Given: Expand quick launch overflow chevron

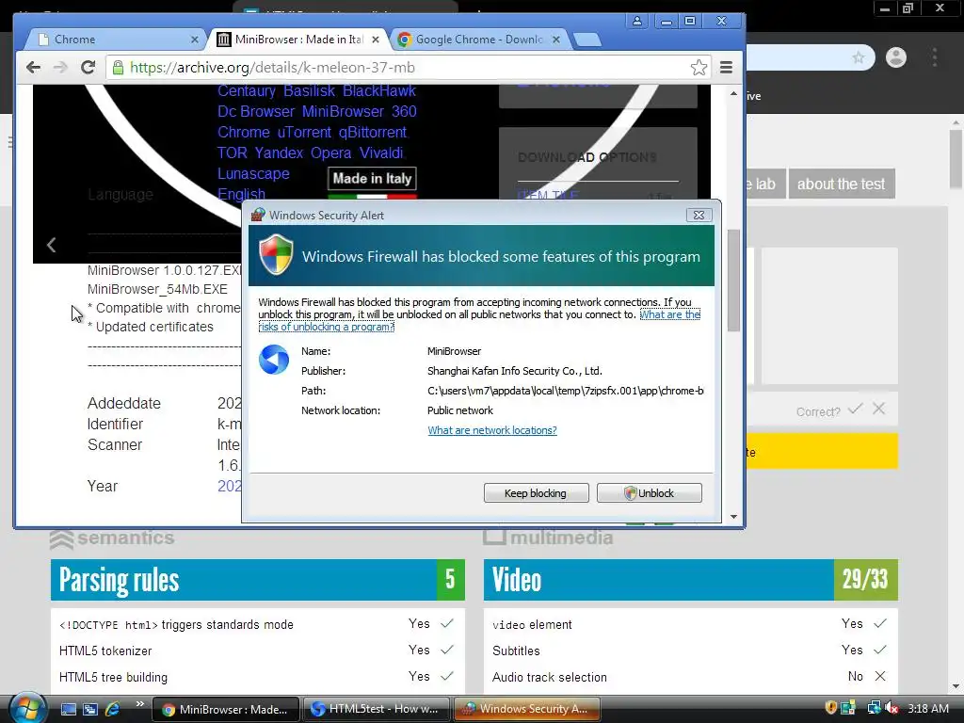Looking at the screenshot, I should pos(139,704).
